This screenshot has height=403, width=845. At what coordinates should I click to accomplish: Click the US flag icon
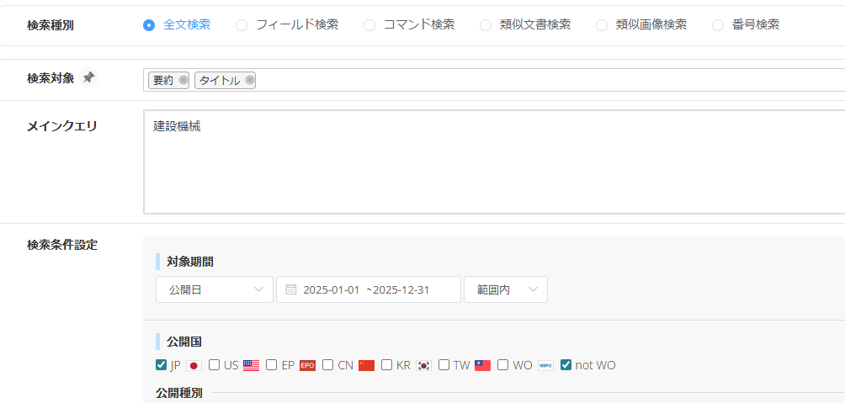[251, 365]
